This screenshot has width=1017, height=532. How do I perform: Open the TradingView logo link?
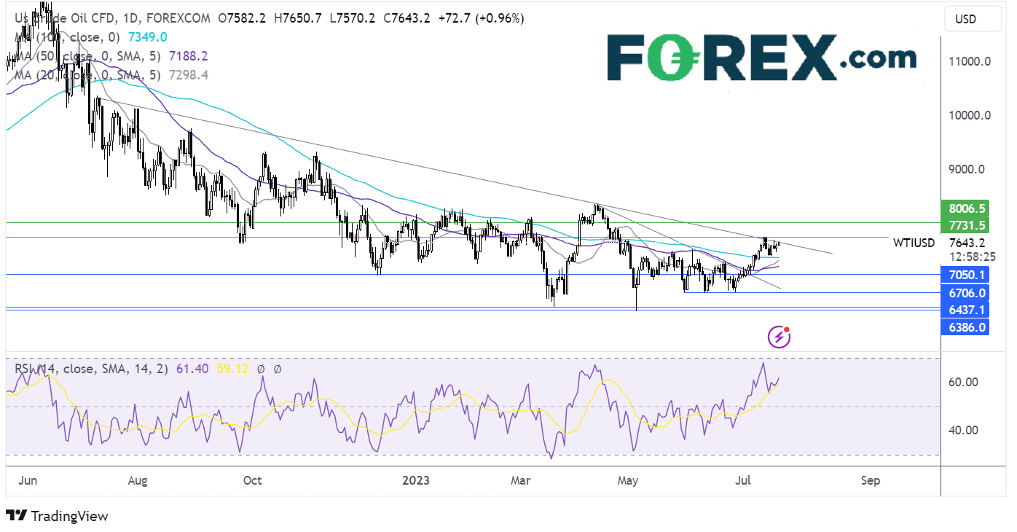57,516
